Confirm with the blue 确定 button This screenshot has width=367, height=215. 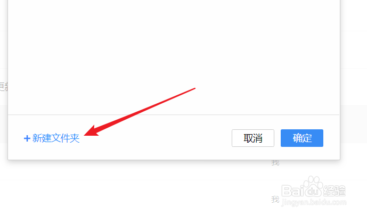click(x=302, y=138)
